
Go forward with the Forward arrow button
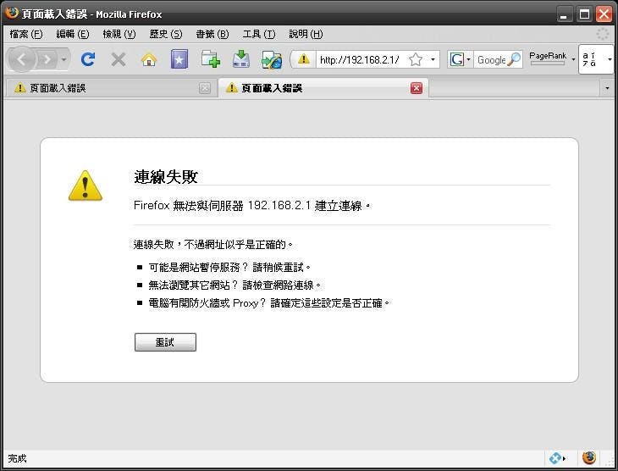47,59
